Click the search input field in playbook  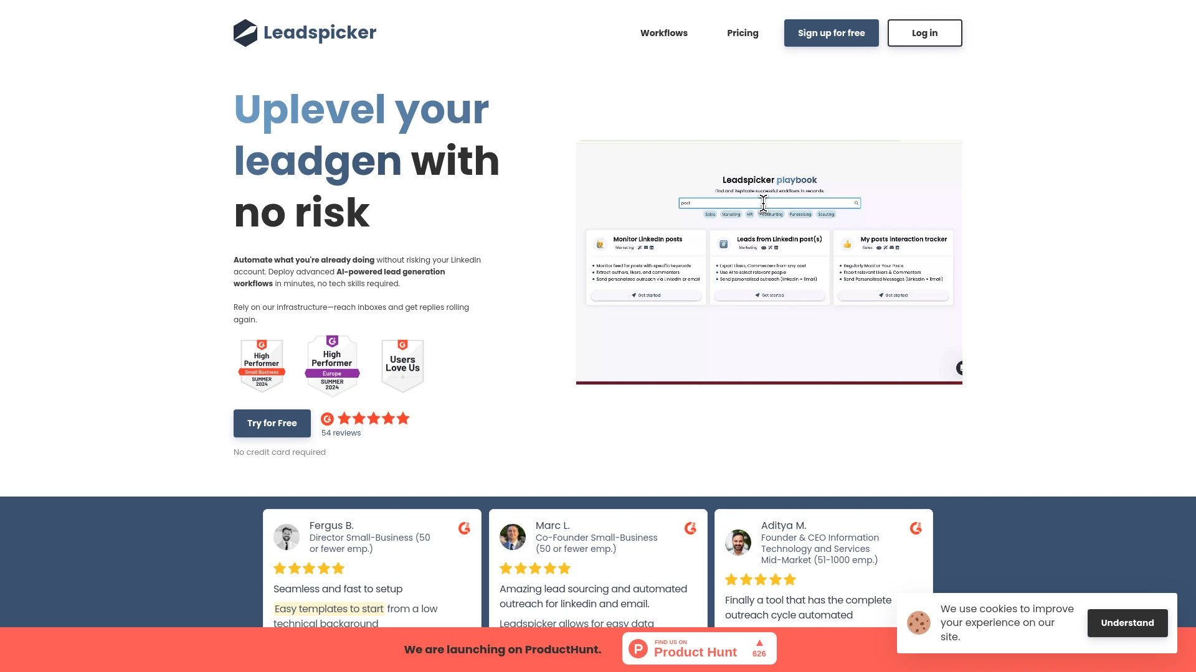coord(768,203)
